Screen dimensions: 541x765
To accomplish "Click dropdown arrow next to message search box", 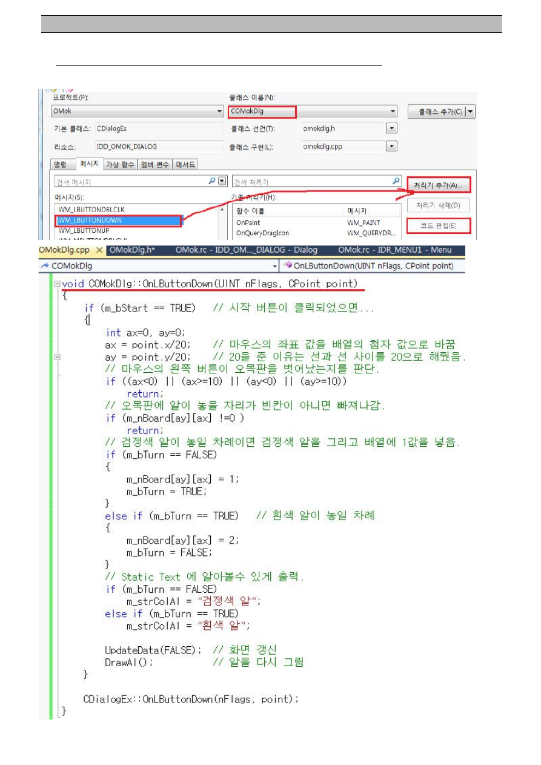I will coord(222,181).
